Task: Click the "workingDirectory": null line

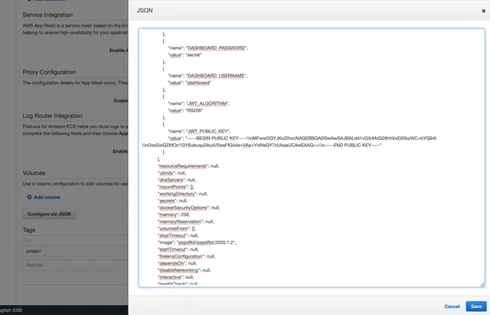Action: 182,194
